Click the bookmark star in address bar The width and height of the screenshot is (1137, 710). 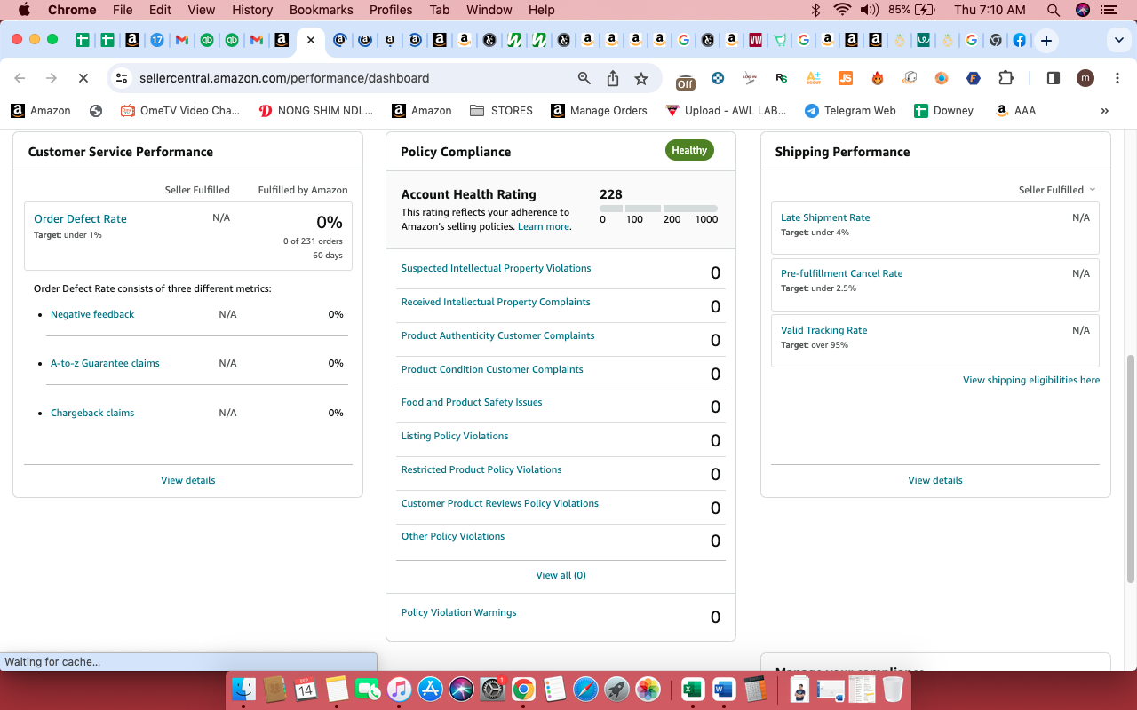pyautogui.click(x=641, y=78)
